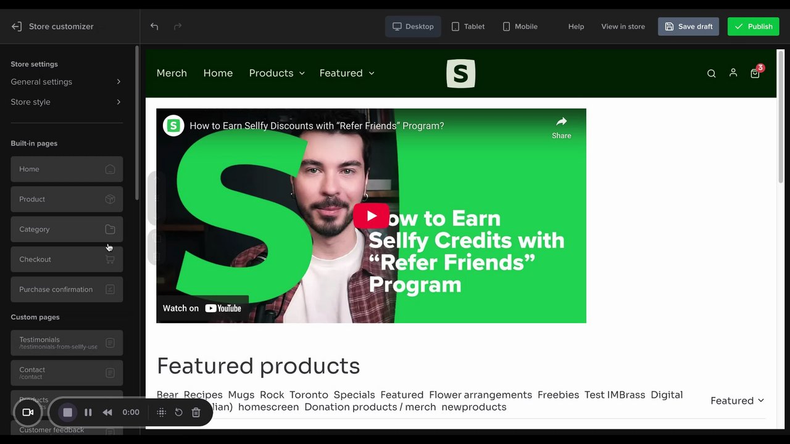Viewport: 790px width, 444px height.
Task: Open the Home built-in page
Action: coord(67,169)
